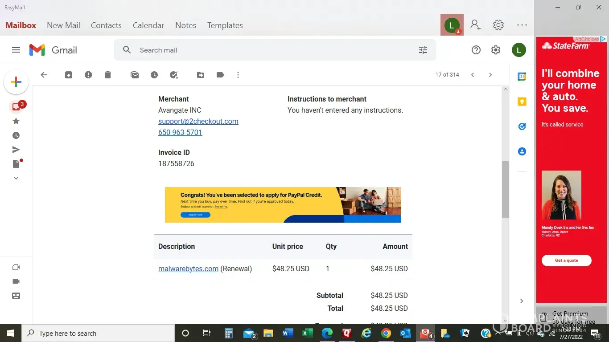609x342 pixels.
Task: Click Get a quote in State Farm ad
Action: (567, 261)
